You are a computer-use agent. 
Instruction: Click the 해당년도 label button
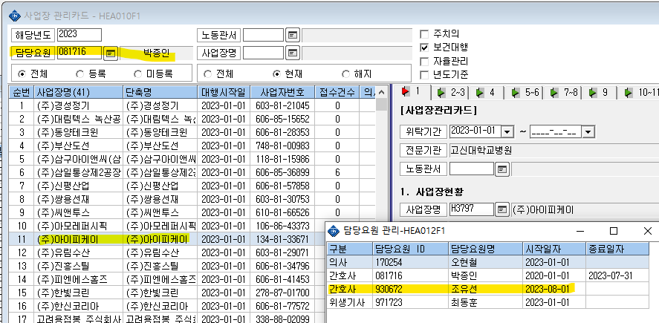(x=33, y=36)
